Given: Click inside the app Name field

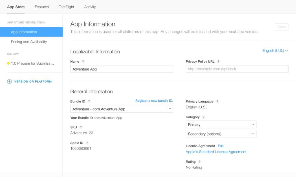Looking at the screenshot, I should [x=122, y=69].
